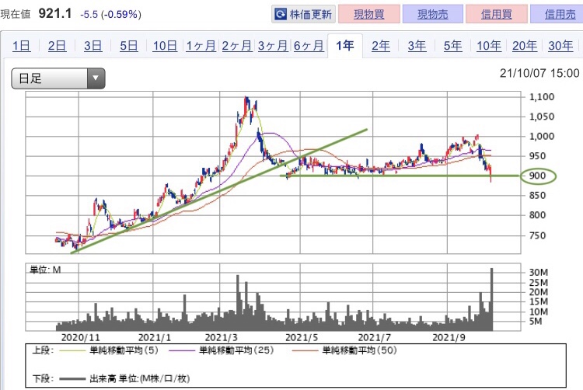Click the timestamp 21/10/07 15:00
Viewport: 583px width, 390px height.
click(539, 73)
